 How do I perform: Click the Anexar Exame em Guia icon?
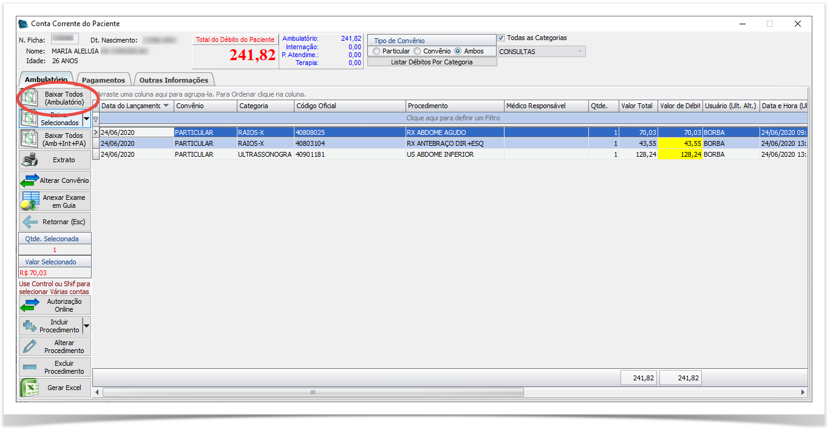[x=30, y=201]
